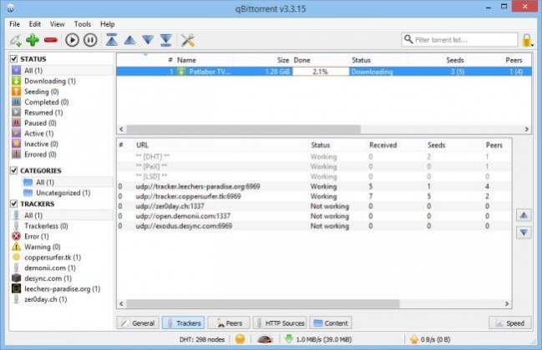Image resolution: width=542 pixels, height=350 pixels.
Task: Move torrent to bottom of queue icon
Action: (x=166, y=40)
